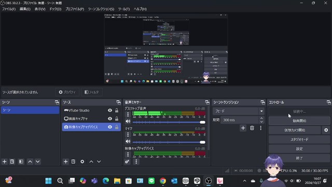Open transition properties three-dot menu
The width and height of the screenshot is (332, 187).
tap(260, 128)
